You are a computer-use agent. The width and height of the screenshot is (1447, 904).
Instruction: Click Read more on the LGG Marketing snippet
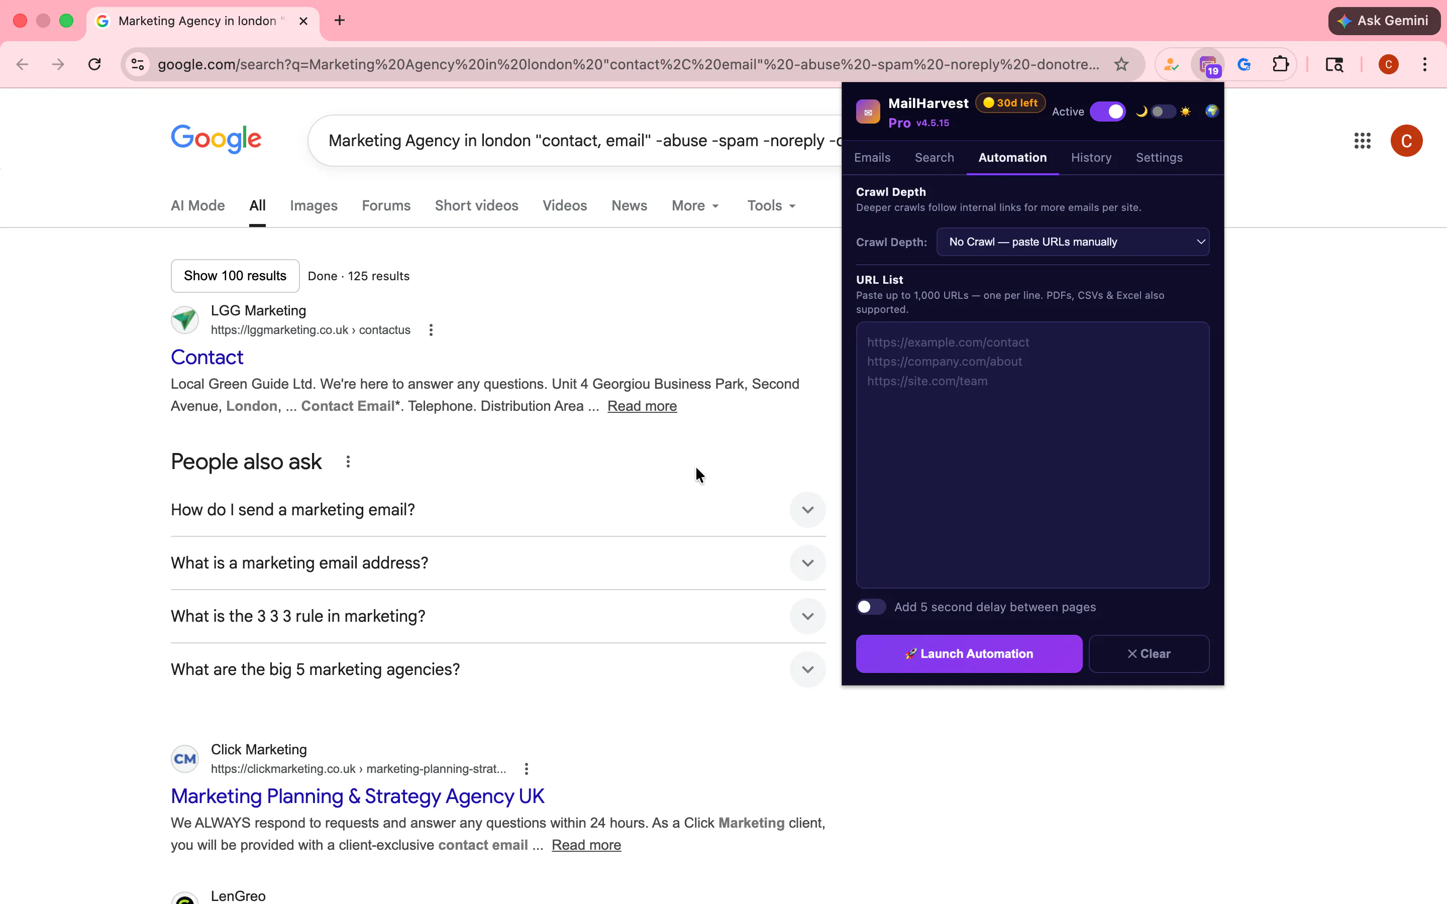pos(642,407)
